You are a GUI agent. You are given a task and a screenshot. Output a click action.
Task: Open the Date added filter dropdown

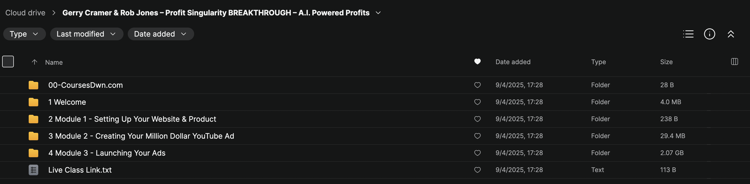(160, 34)
